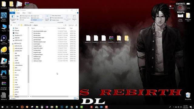Select List layout option
This screenshot has height=109, width=194.
22,20
